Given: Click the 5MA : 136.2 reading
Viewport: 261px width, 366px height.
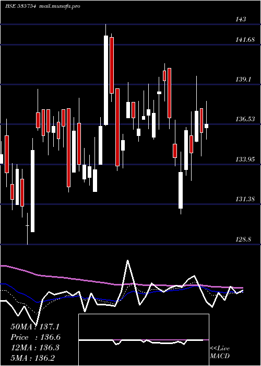Looking at the screenshot, I should pyautogui.click(x=32, y=358).
